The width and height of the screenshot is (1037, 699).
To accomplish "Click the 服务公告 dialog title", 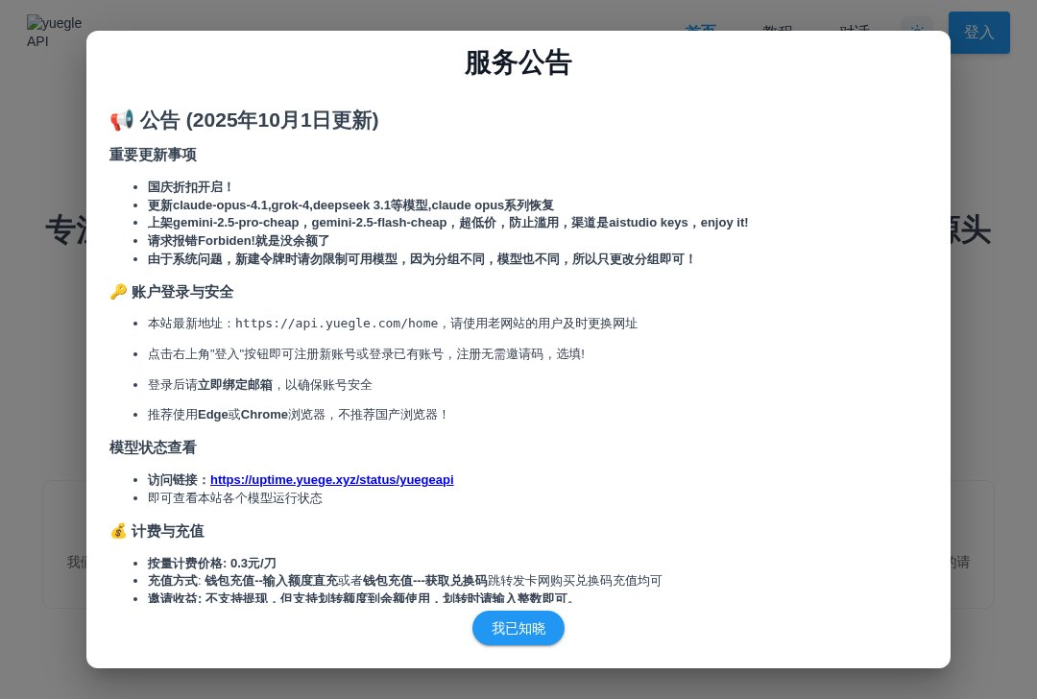I will coord(518,63).
